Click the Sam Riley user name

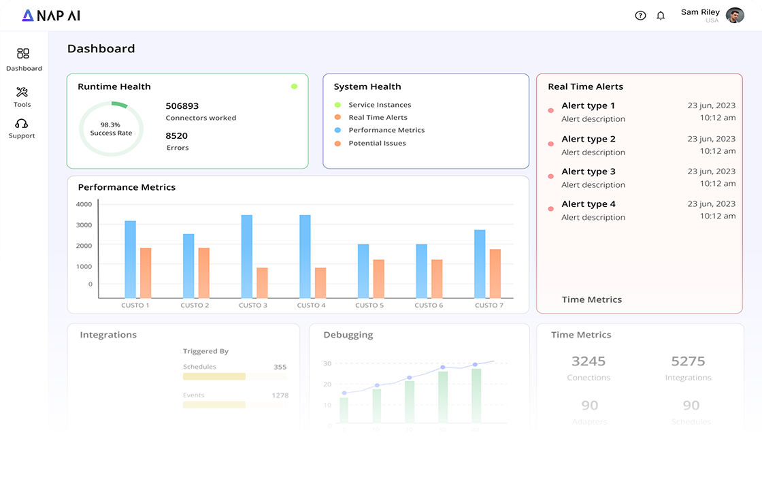(700, 12)
